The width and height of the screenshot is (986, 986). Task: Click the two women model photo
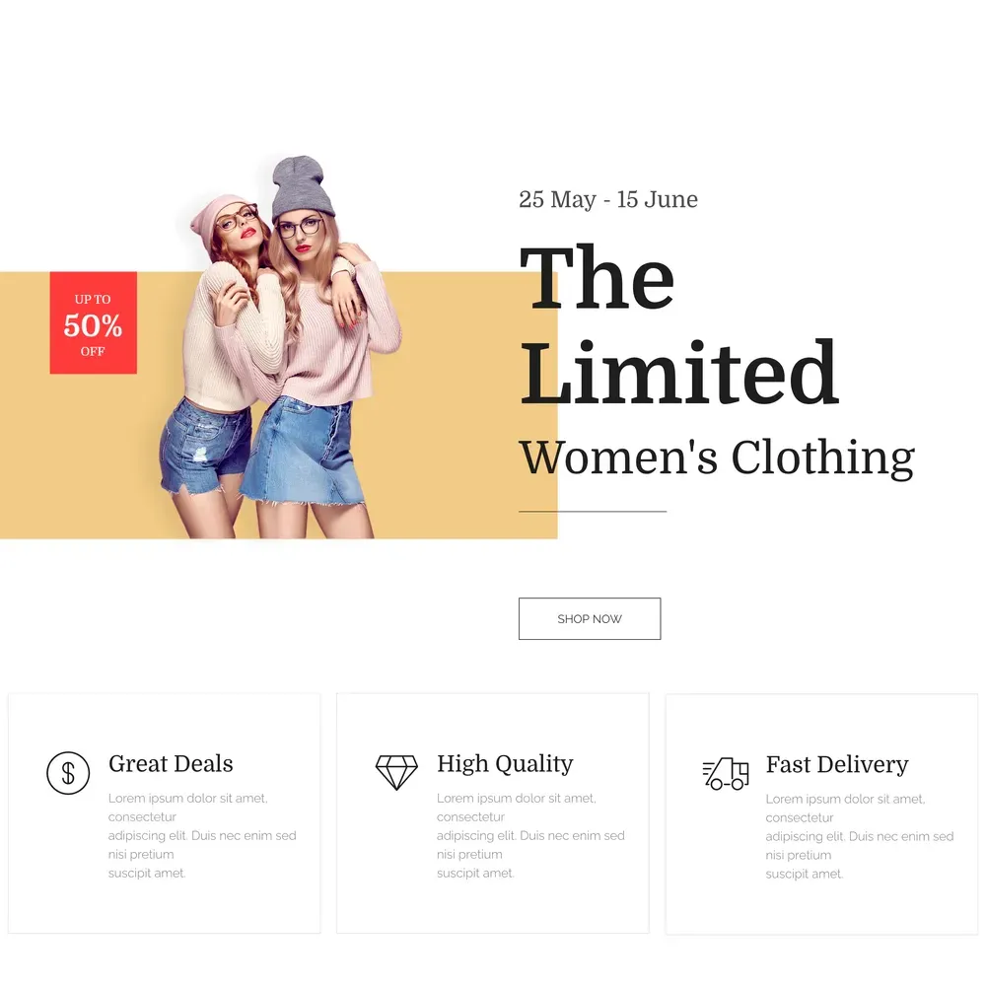pyautogui.click(x=280, y=347)
